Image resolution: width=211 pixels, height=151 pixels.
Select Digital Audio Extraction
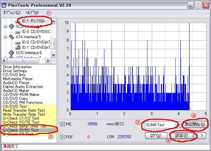23,87
